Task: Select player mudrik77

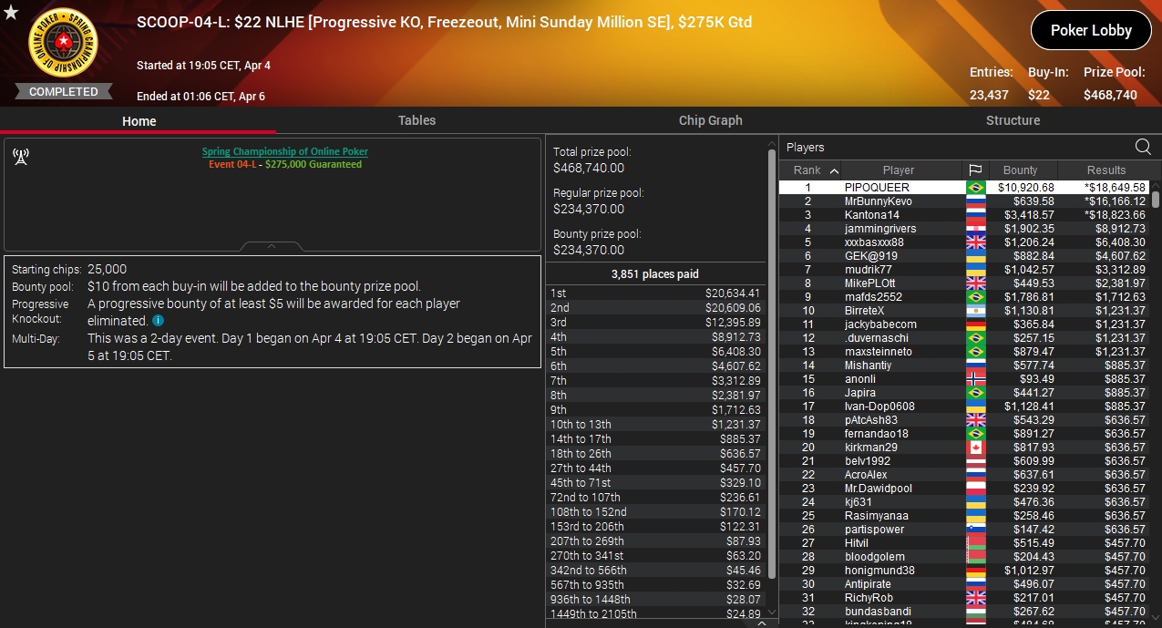Action: 868,269
